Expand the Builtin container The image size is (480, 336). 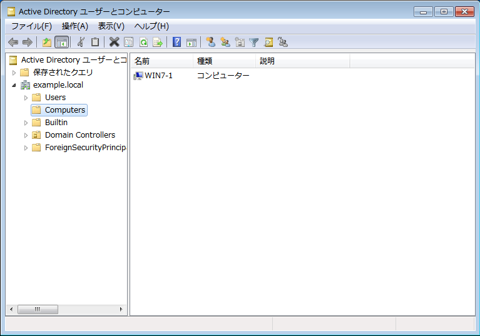click(x=26, y=123)
